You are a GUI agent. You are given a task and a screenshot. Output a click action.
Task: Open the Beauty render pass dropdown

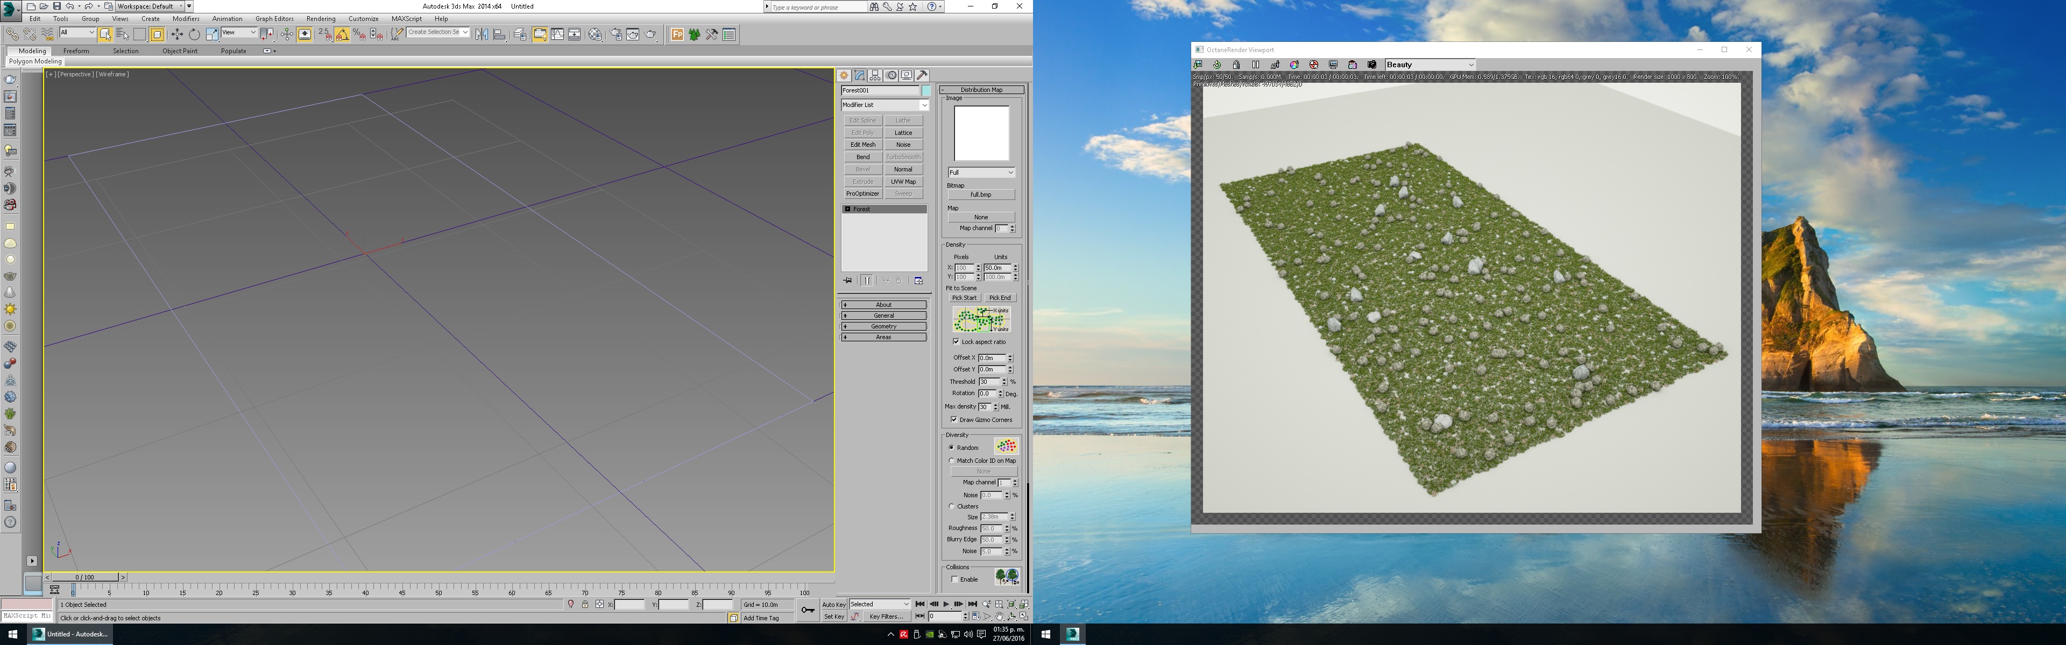(1430, 65)
